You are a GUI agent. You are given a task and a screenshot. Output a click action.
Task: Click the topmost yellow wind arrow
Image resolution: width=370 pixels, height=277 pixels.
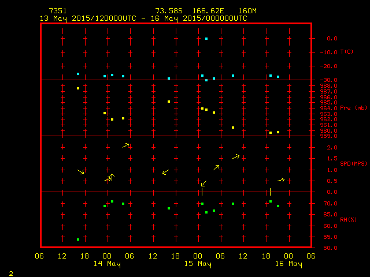click(126, 145)
